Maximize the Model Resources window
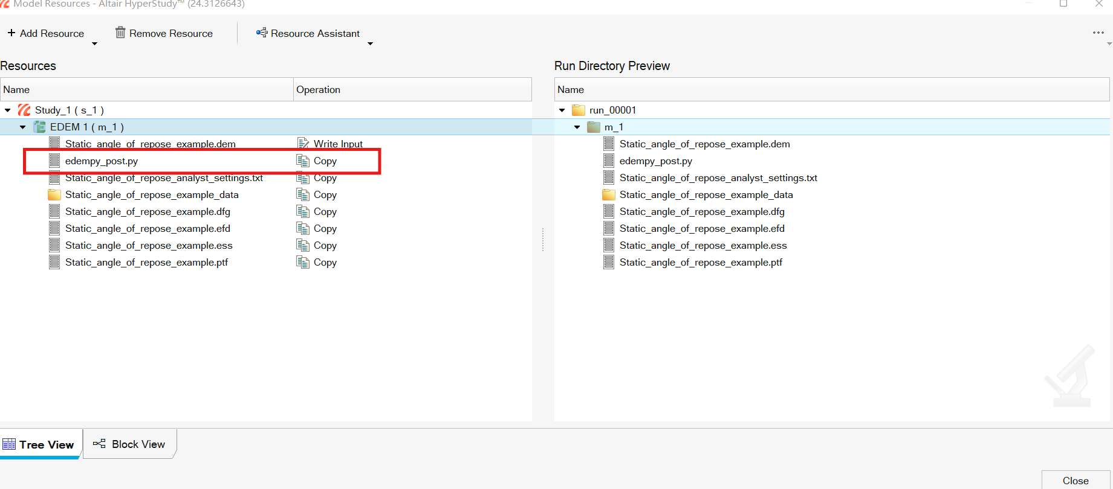1113x489 pixels. 1063,4
